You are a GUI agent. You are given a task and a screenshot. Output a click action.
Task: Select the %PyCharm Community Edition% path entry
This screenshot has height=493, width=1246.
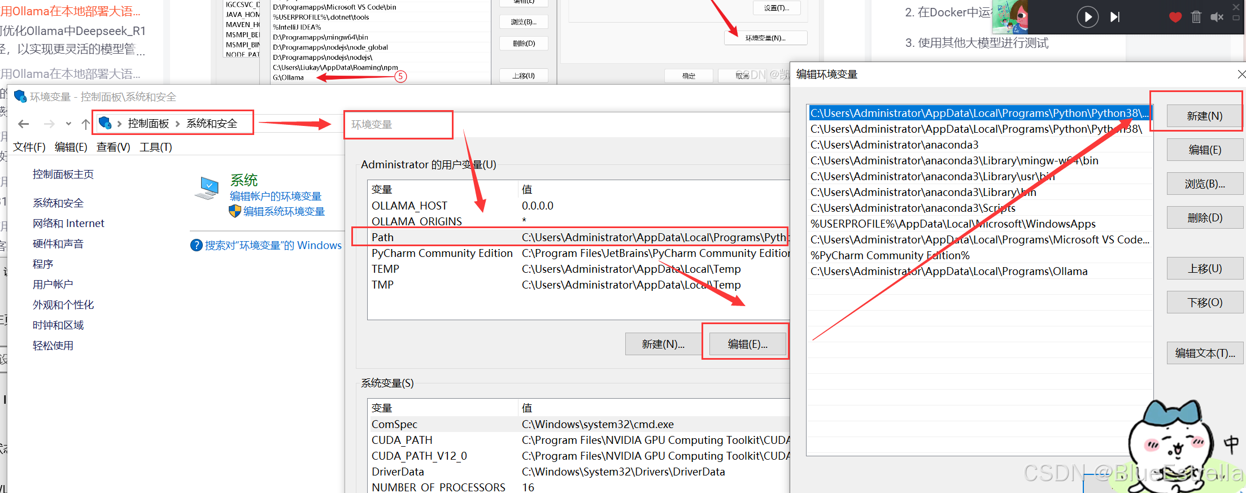[980, 255]
